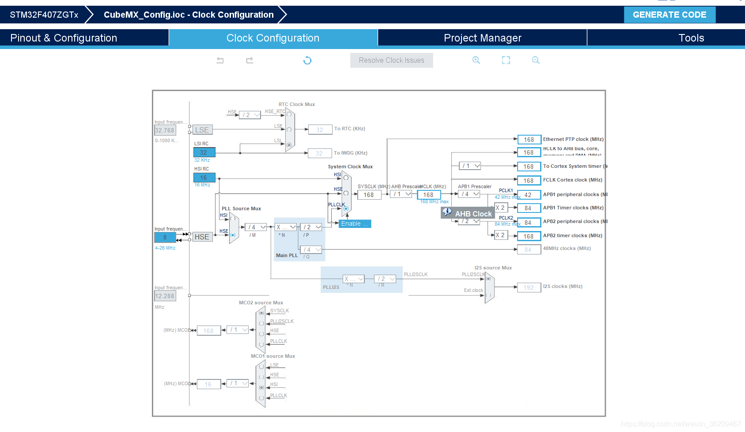Edit the HSE input frequency field showing 8
745x432 pixels.
point(165,237)
